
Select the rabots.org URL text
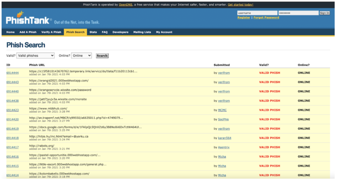point(42,146)
